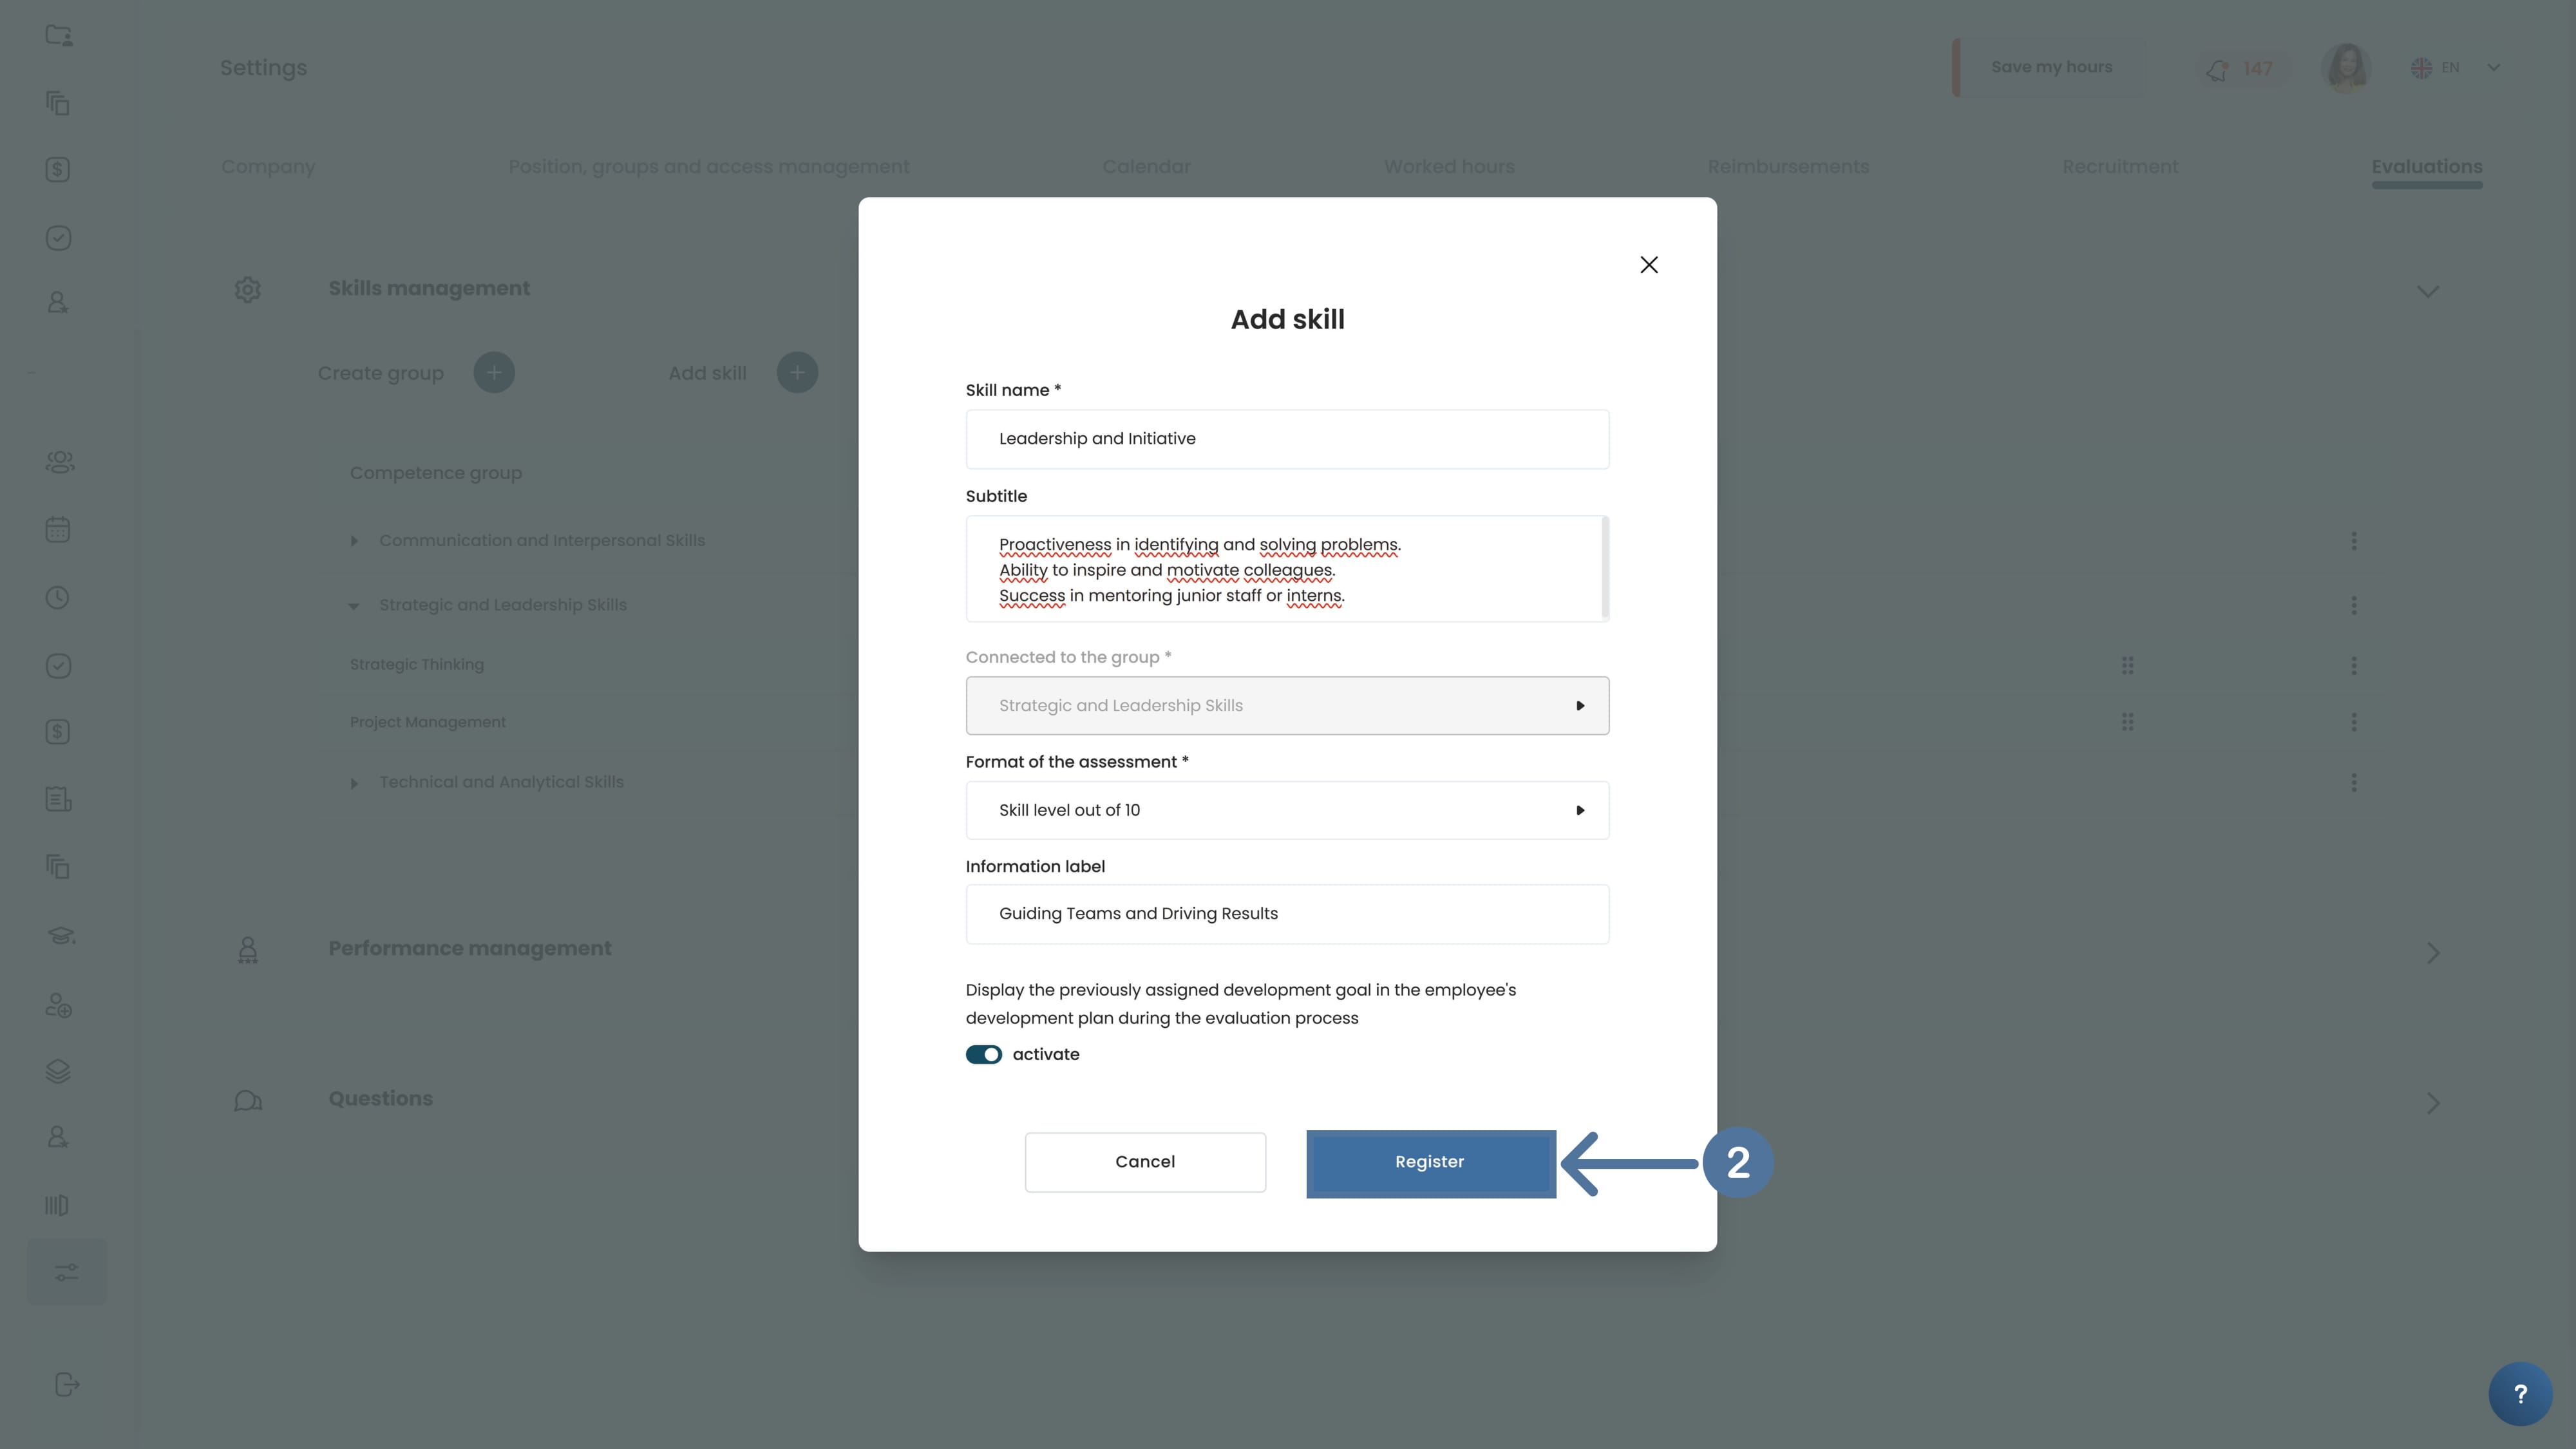Open the help question mark button
This screenshot has height=1449, width=2576.
click(2520, 1394)
